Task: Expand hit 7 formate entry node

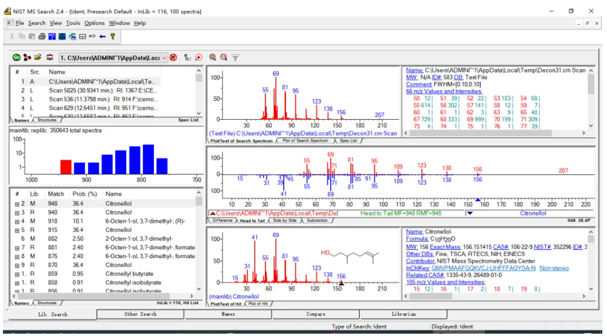Action: point(18,248)
